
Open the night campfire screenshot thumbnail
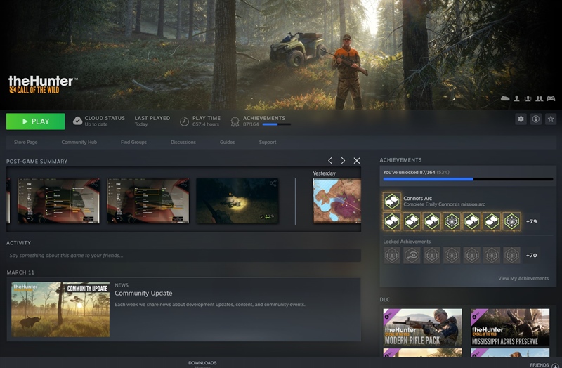point(237,201)
